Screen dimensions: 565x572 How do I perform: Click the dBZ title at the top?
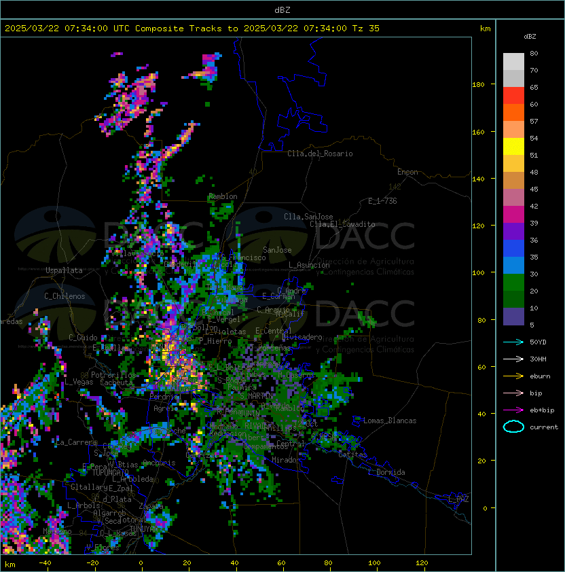(x=282, y=10)
